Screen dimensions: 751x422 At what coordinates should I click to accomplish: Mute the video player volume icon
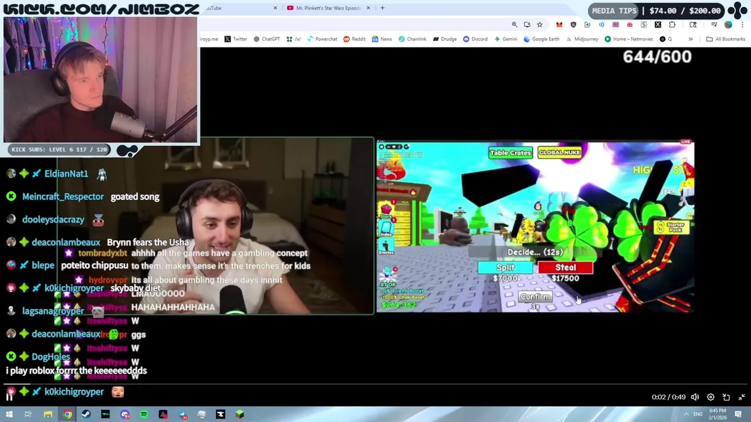[695, 397]
